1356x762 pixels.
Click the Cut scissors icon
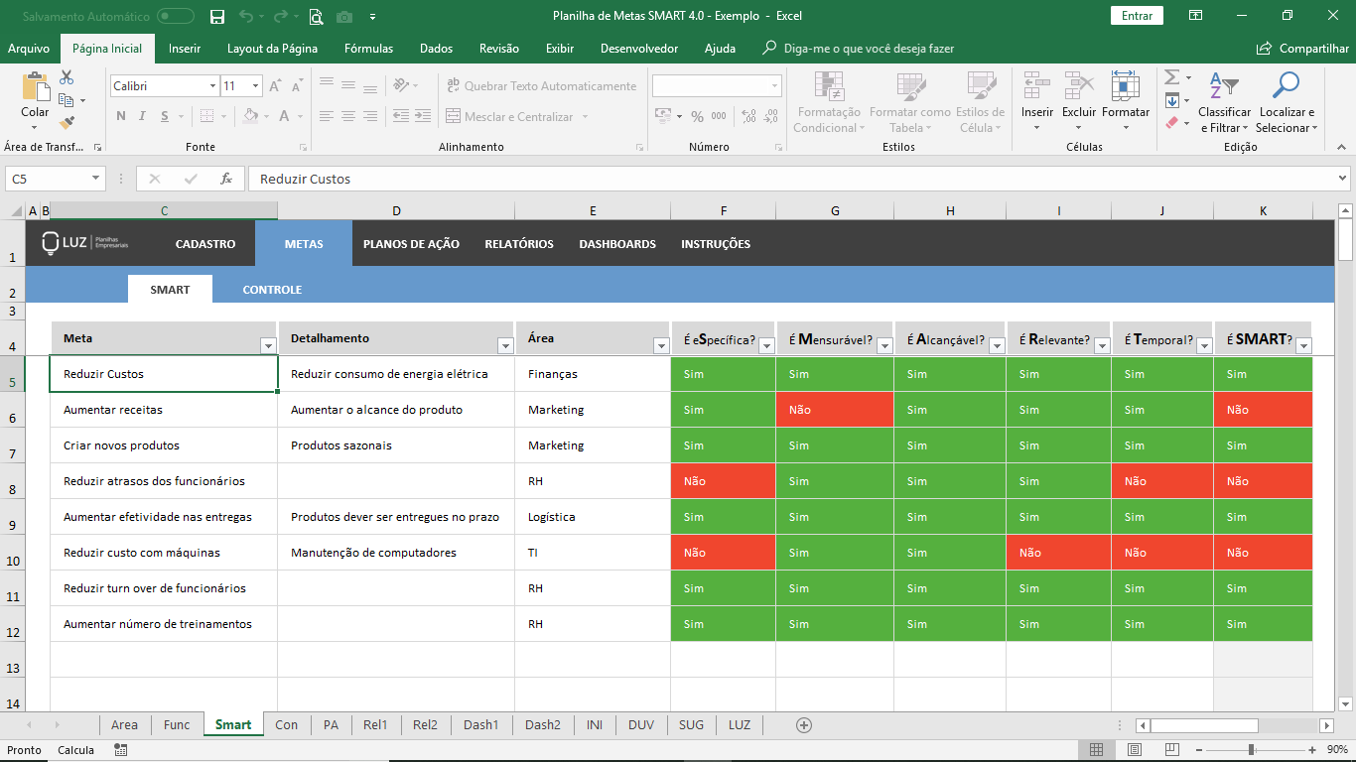tap(67, 77)
